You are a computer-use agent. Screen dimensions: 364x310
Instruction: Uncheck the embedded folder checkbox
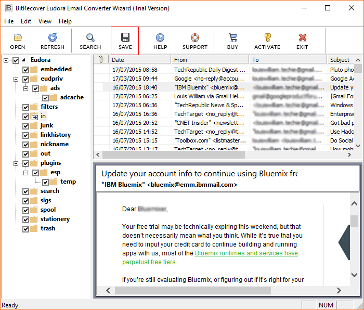tap(26, 70)
